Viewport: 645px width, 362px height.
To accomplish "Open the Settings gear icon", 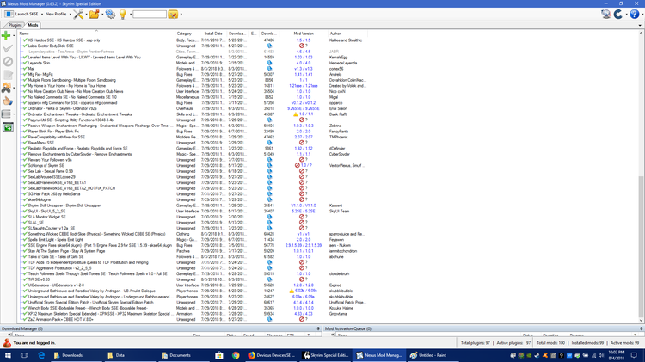I will pos(110,15).
